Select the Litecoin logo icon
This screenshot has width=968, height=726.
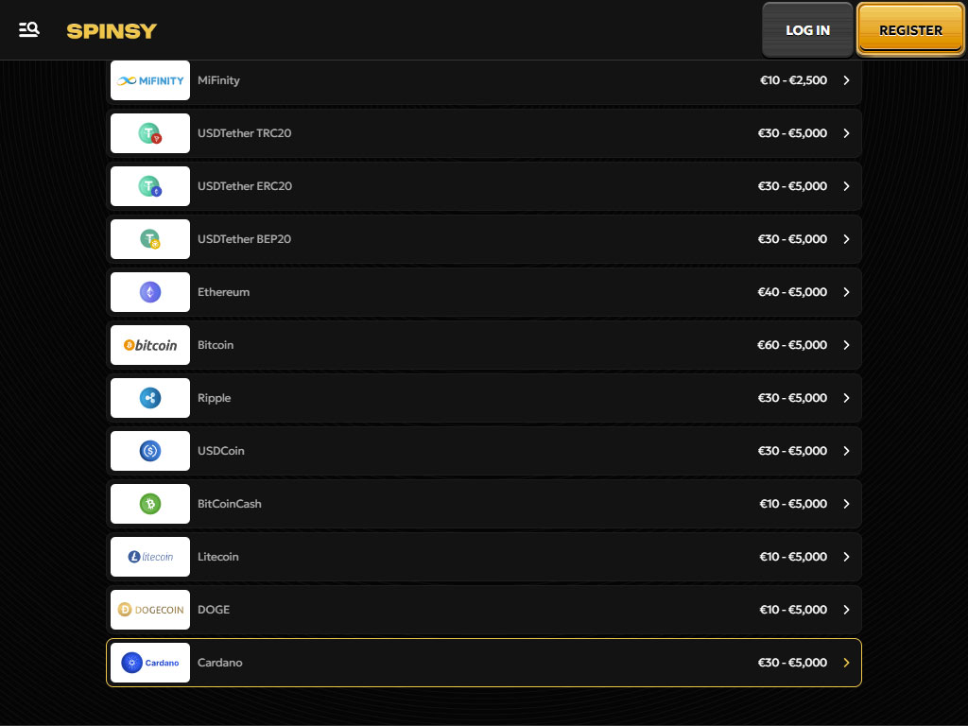pyautogui.click(x=150, y=557)
